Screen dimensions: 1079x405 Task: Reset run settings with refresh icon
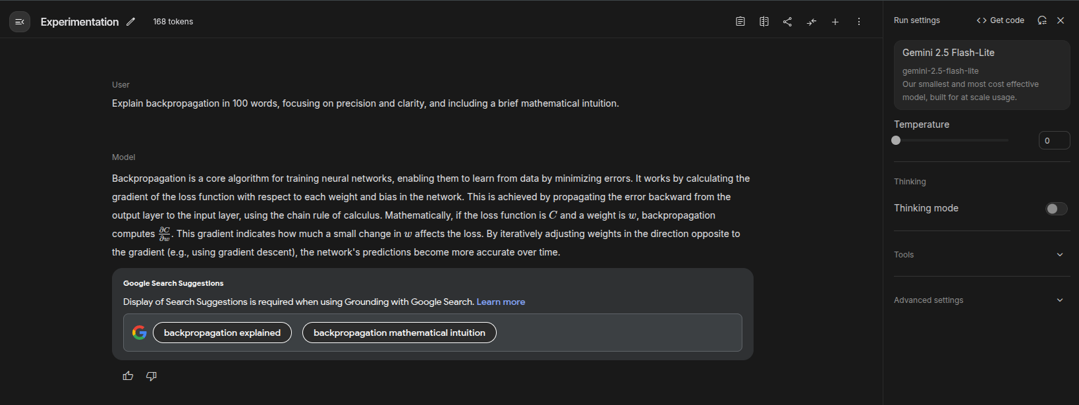pos(1042,20)
